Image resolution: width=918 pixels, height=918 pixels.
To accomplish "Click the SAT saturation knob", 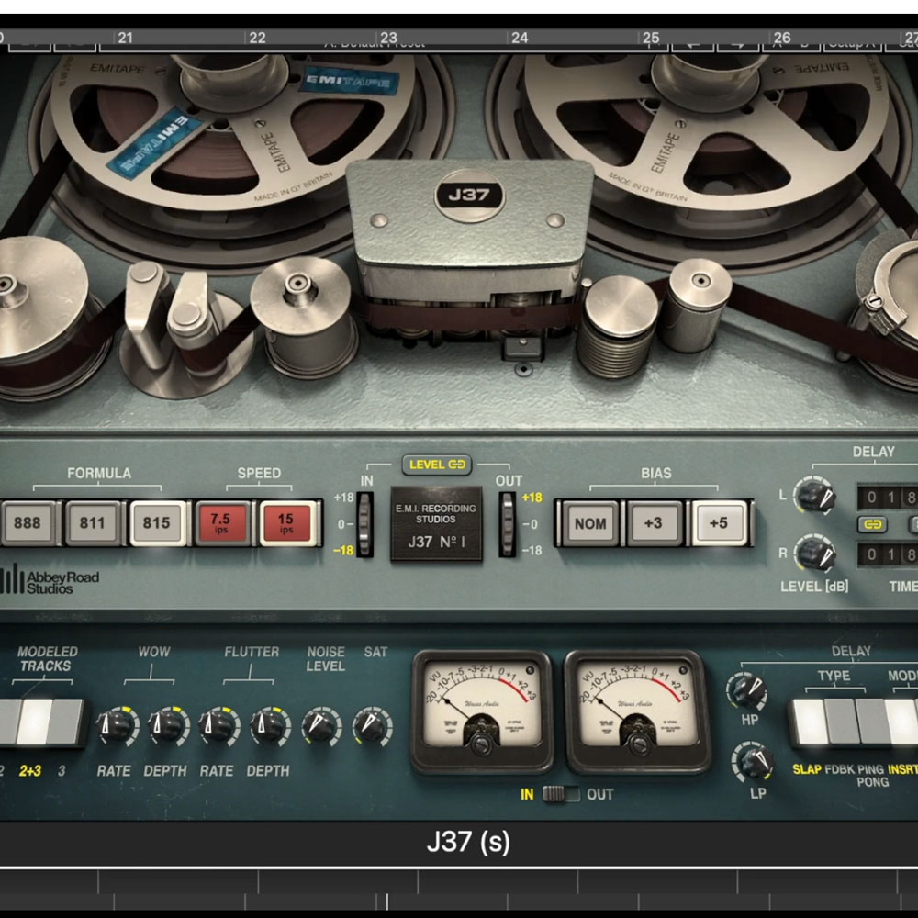I will [372, 726].
